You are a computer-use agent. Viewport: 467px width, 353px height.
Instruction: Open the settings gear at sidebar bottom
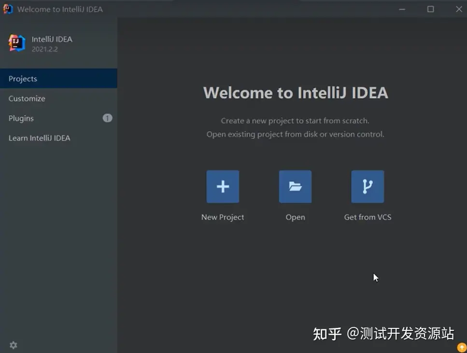(x=14, y=345)
